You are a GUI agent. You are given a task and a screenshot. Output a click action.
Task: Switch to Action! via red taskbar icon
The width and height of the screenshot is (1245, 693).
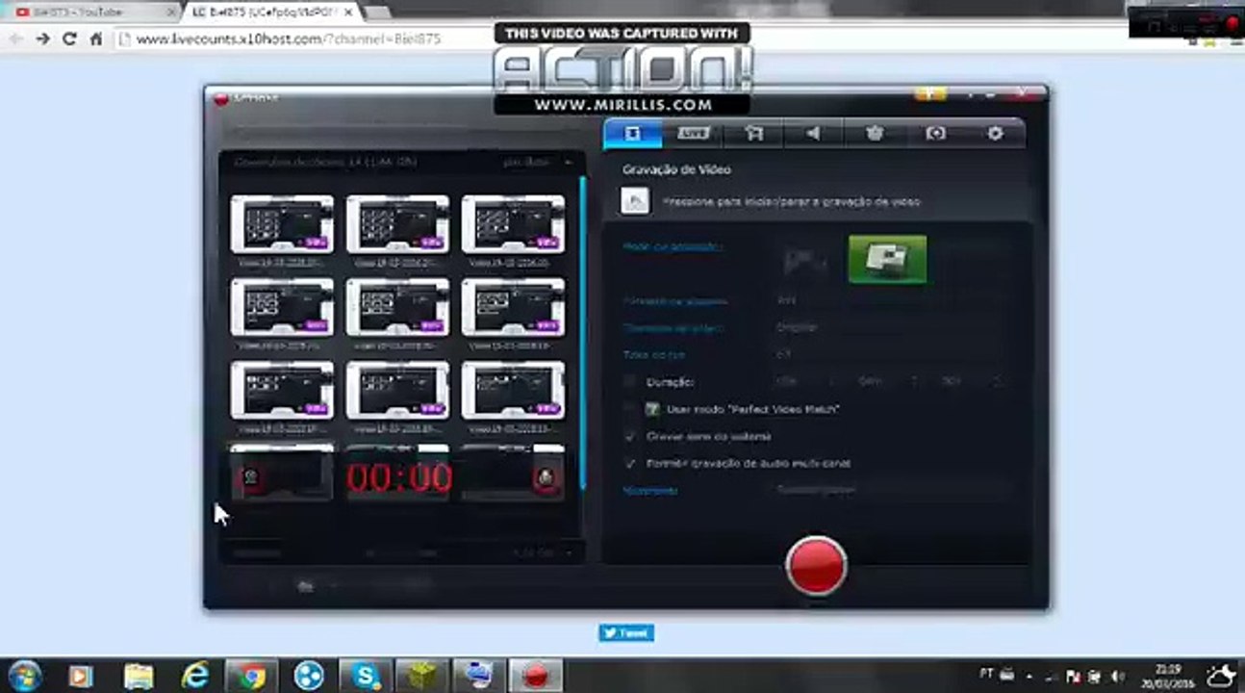536,676
